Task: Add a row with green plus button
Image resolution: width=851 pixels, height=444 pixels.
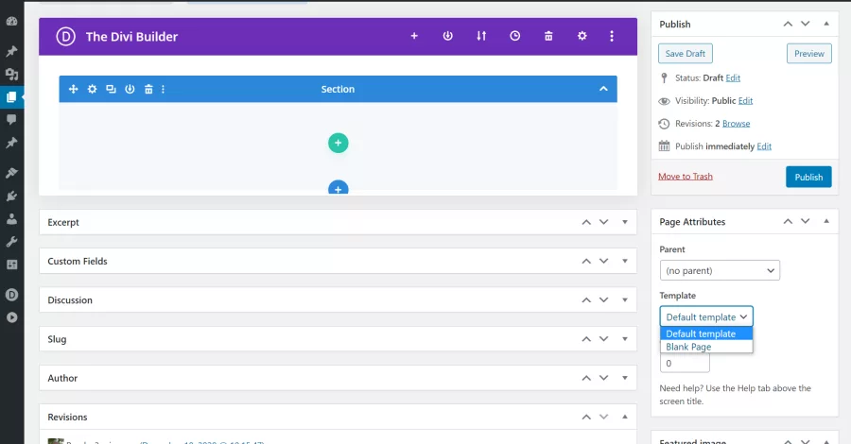Action: (x=339, y=144)
